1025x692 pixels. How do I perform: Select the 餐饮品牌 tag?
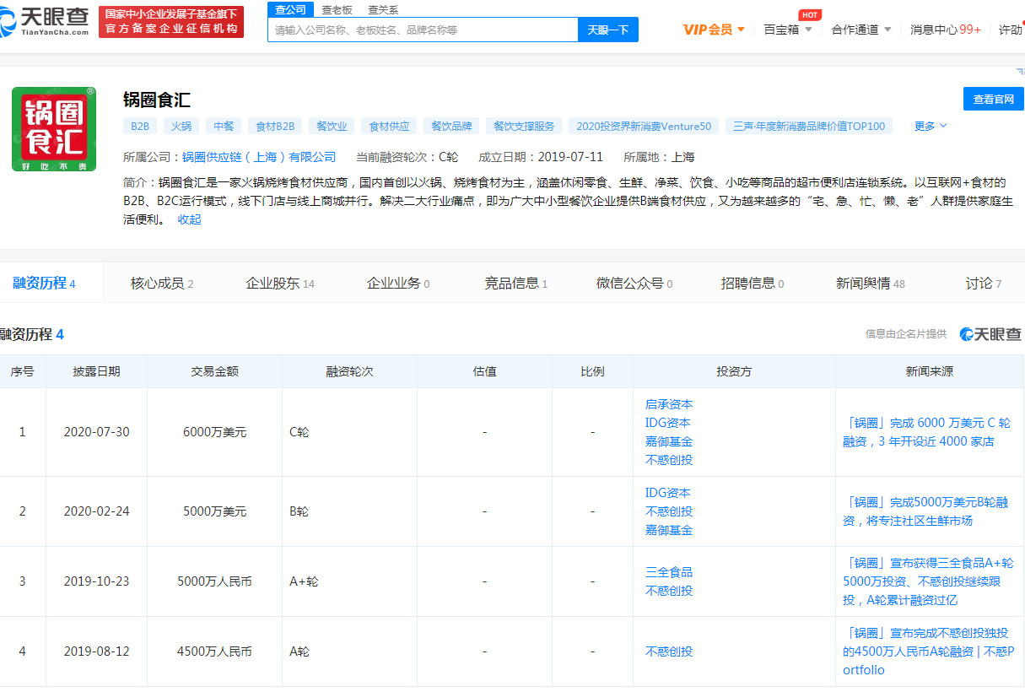tap(451, 126)
